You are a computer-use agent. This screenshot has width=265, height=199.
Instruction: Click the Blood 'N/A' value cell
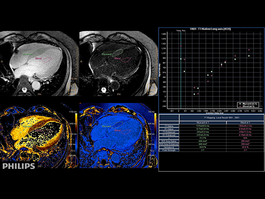point(245,138)
